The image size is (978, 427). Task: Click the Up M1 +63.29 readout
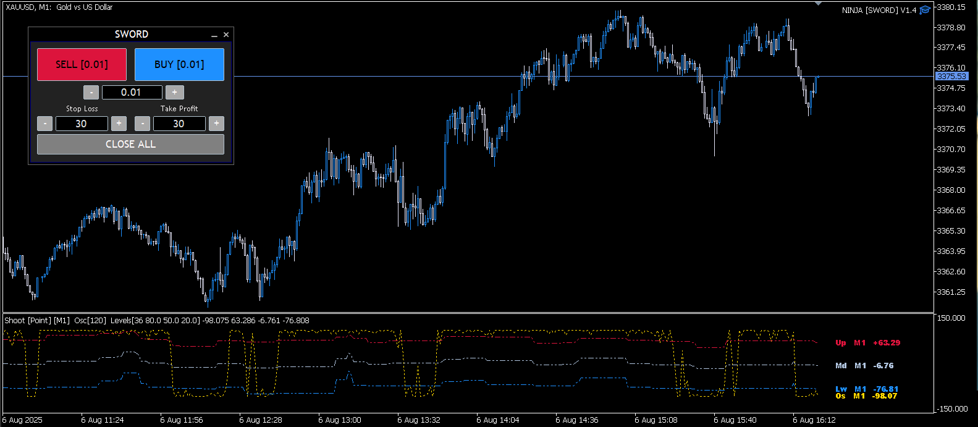(868, 343)
